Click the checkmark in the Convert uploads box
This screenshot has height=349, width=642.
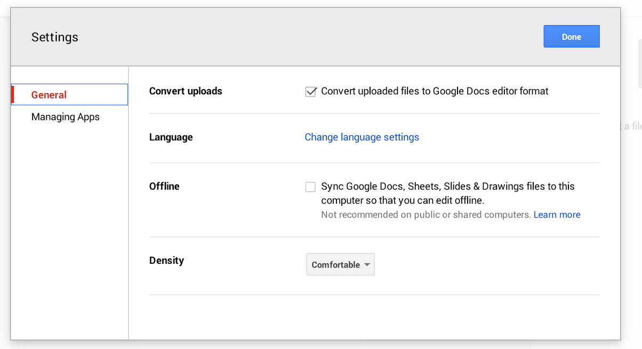(x=311, y=91)
